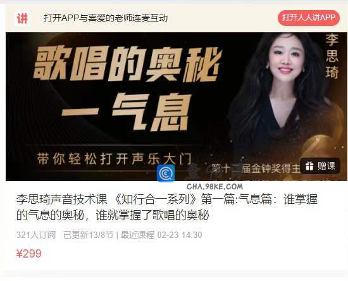Click the 321人订阅 subscriber count

(36, 235)
